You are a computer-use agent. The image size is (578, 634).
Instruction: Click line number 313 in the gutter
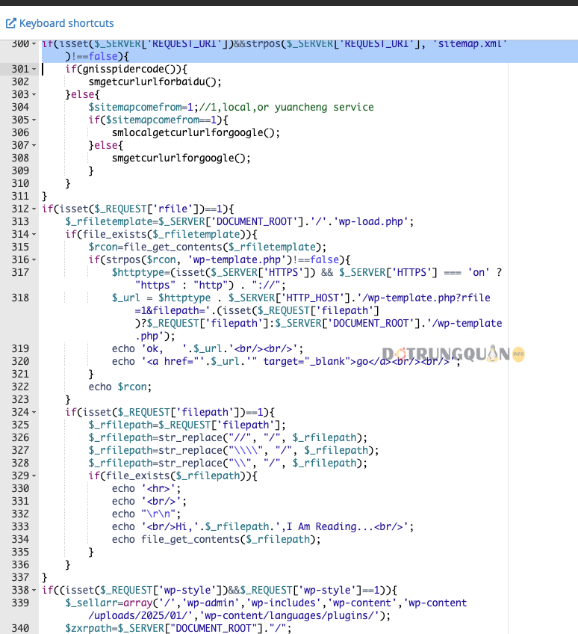[20, 221]
